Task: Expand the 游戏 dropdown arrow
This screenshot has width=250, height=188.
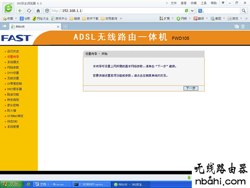Action: point(241,19)
